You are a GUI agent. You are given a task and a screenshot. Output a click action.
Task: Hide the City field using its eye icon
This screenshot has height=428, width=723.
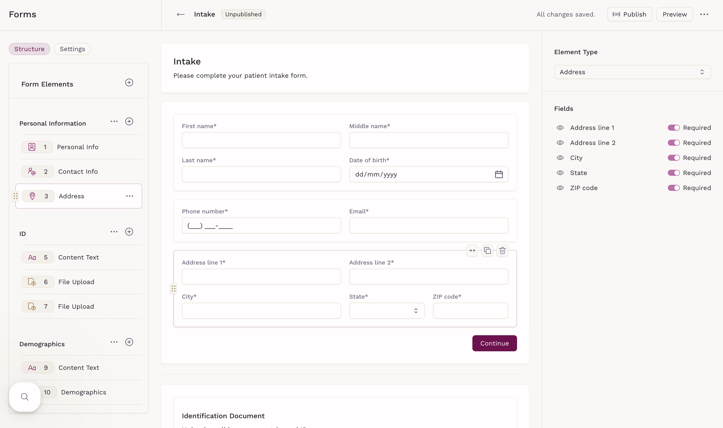pos(560,158)
